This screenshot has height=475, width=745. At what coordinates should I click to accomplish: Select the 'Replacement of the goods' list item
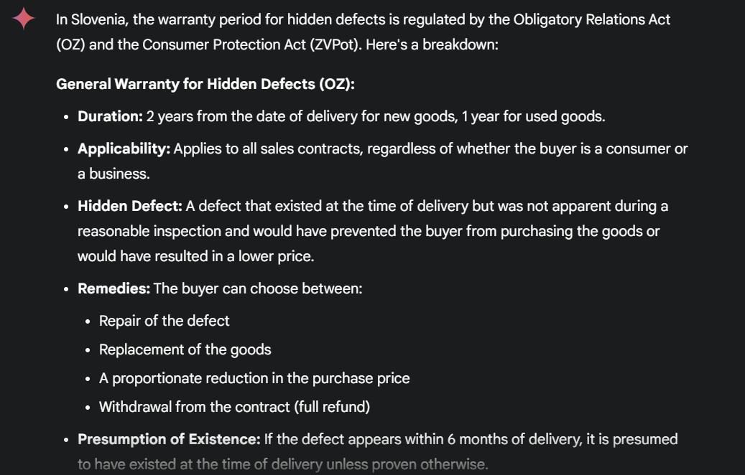click(185, 349)
